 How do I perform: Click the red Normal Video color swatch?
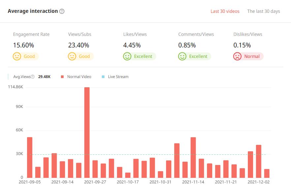pos(62,77)
